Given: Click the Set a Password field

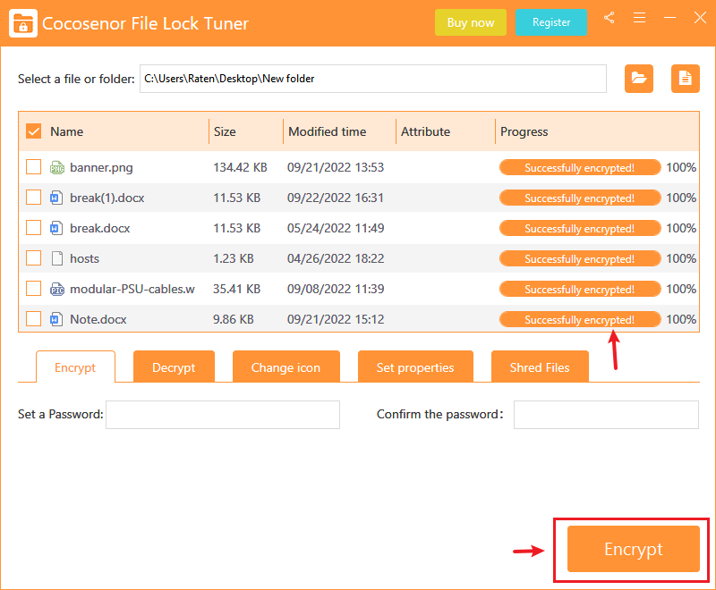Looking at the screenshot, I should pos(223,415).
